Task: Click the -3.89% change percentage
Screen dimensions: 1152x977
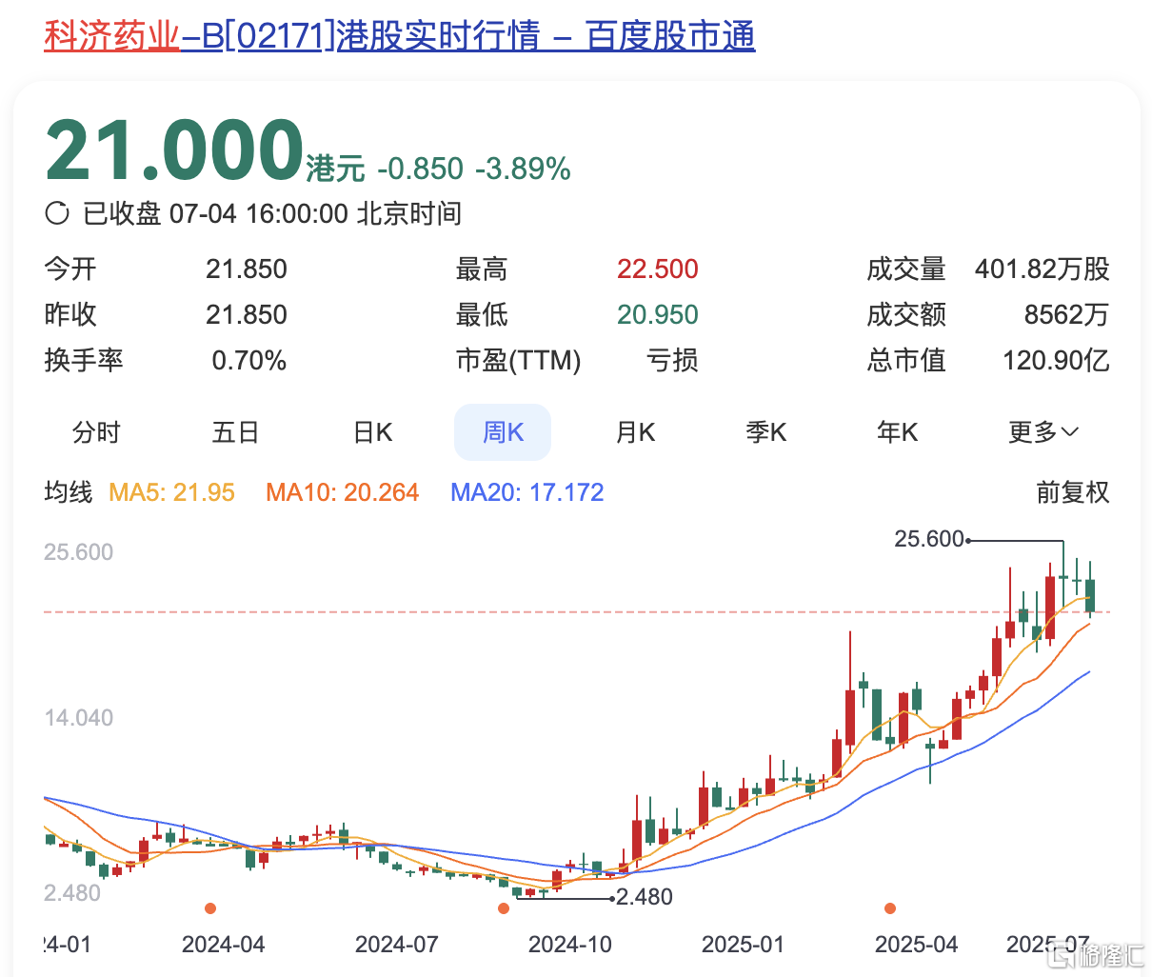Action: 523,169
